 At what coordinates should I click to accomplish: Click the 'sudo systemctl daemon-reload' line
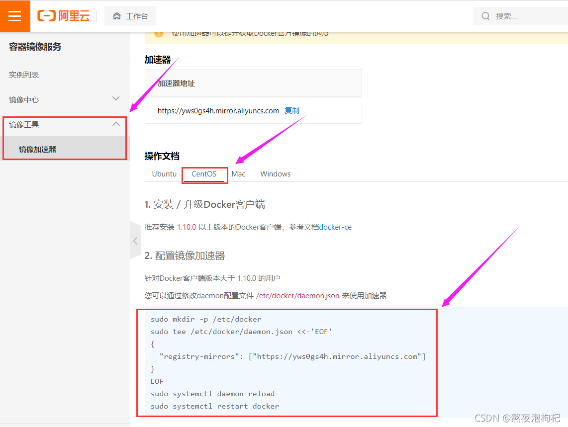(212, 394)
